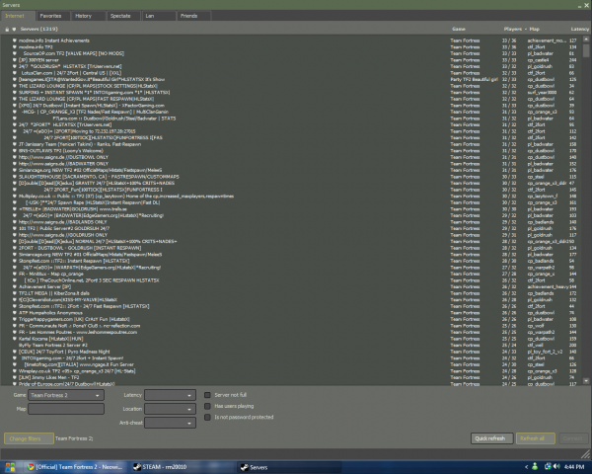Viewport: 592px width, 474px height.
Task: Open the Windows Start menu
Action: (x=10, y=467)
